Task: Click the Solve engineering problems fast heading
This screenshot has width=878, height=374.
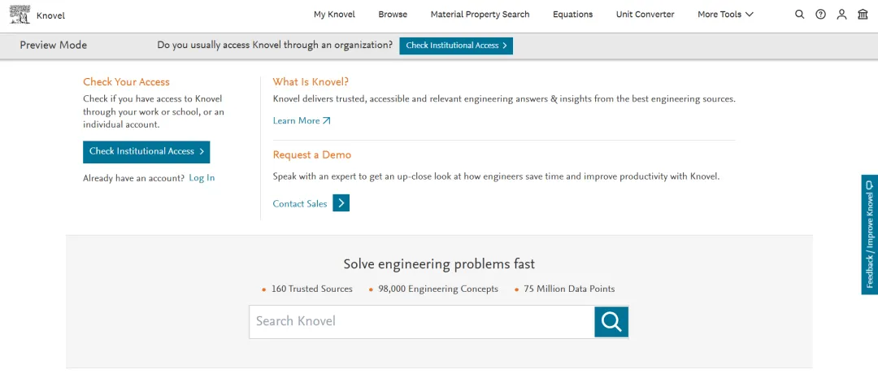Action: [439, 263]
